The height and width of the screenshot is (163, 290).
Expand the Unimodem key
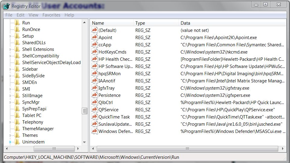click(10, 142)
